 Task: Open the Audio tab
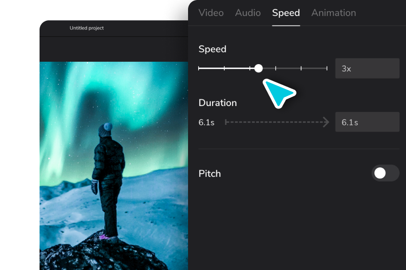coord(248,13)
